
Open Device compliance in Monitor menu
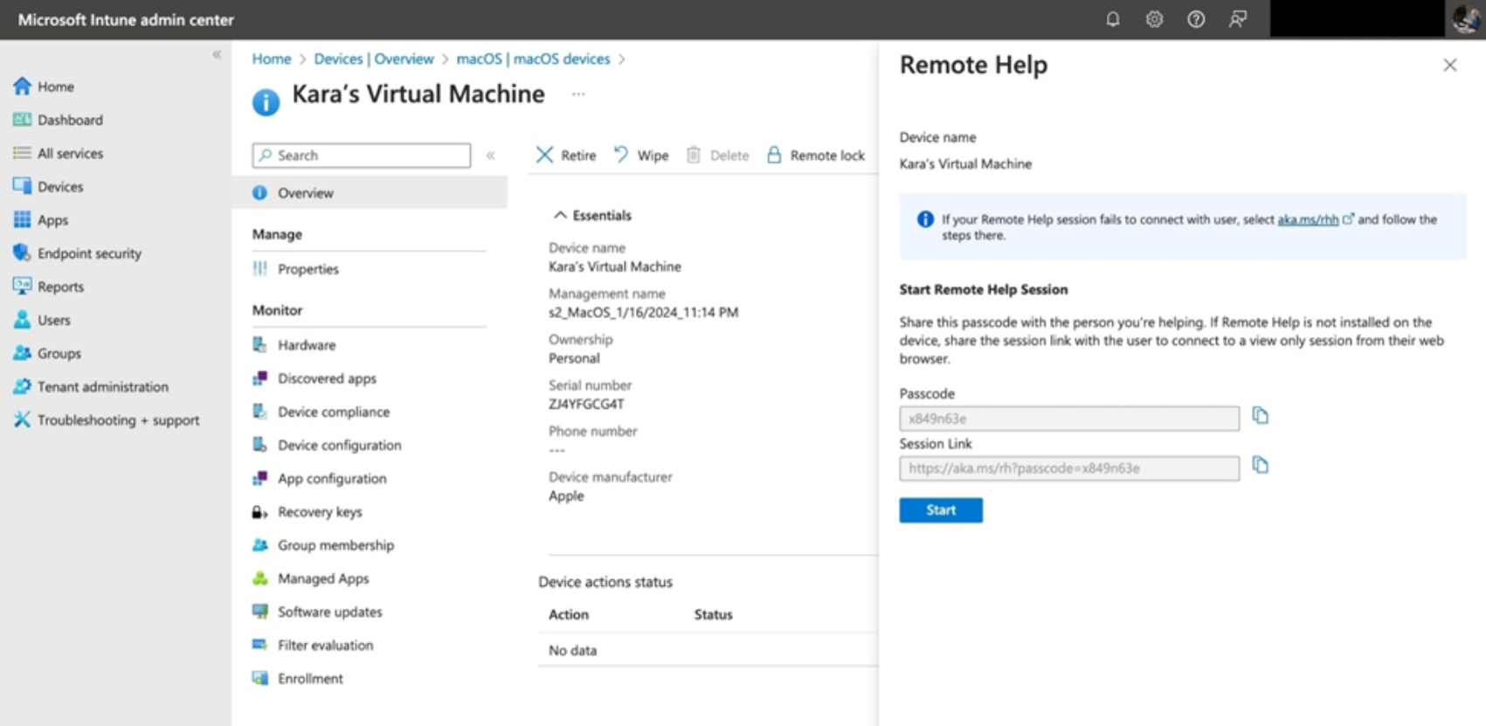pyautogui.click(x=333, y=412)
